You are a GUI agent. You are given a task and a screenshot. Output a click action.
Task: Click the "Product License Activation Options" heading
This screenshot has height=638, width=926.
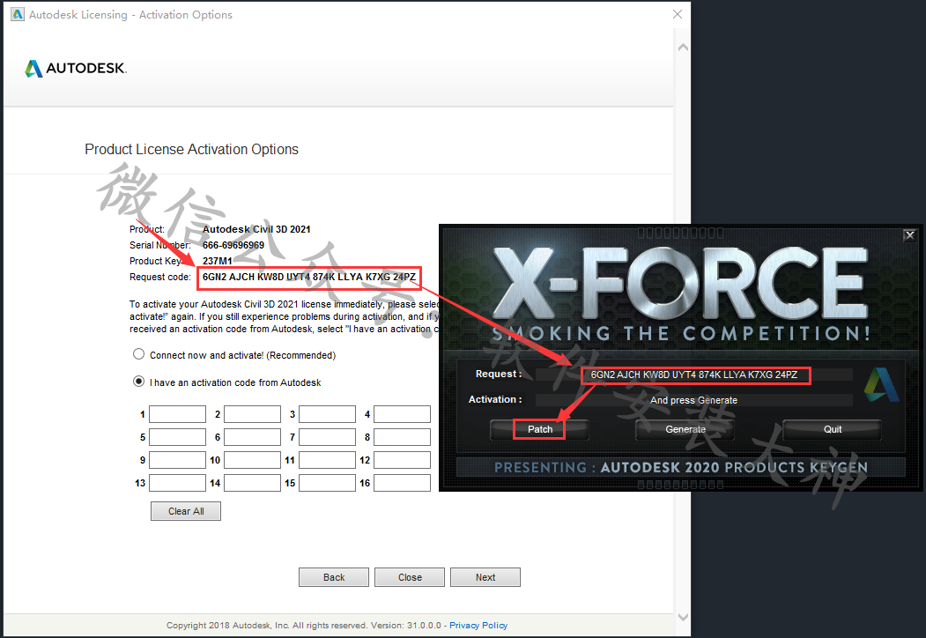tap(191, 150)
